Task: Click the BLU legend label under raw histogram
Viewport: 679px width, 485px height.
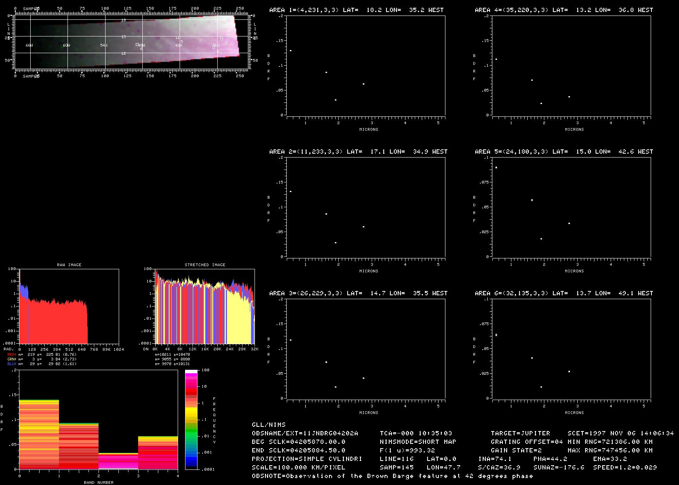Action: pos(12,364)
